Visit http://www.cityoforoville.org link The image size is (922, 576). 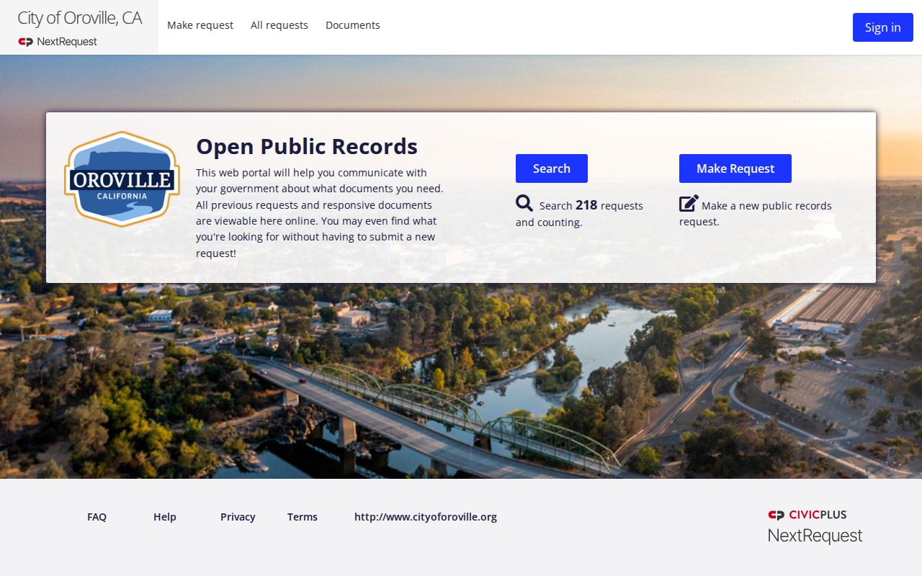(x=426, y=517)
